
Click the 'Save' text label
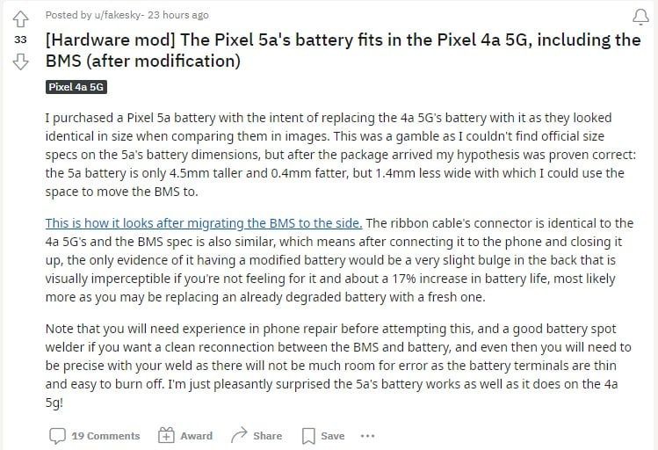pos(333,436)
